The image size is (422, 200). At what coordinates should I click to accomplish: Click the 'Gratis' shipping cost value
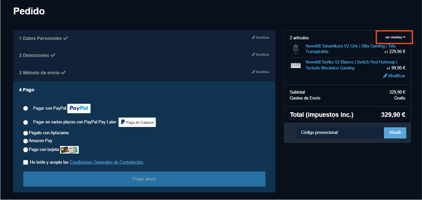(x=400, y=98)
